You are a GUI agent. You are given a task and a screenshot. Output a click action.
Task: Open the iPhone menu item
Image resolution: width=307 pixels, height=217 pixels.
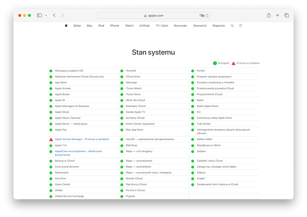[x=115, y=26]
